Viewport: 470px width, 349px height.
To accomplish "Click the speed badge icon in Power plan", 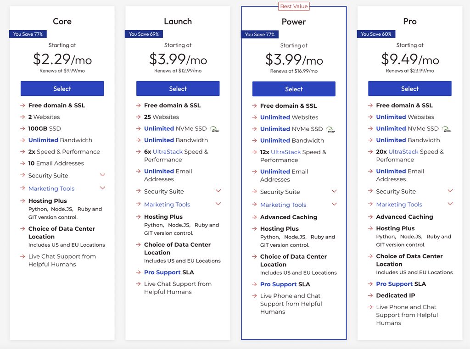I will click(330, 129).
